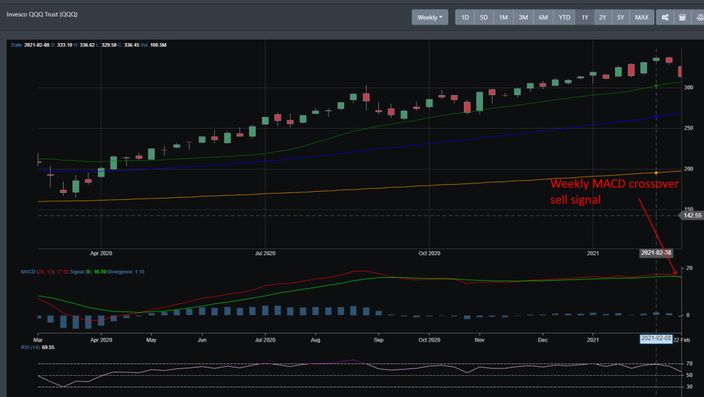The height and width of the screenshot is (397, 704).
Task: Click the Signal (9) value label
Action: click(88, 272)
